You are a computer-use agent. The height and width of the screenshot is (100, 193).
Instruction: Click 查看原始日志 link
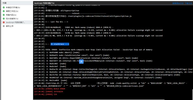178,3
